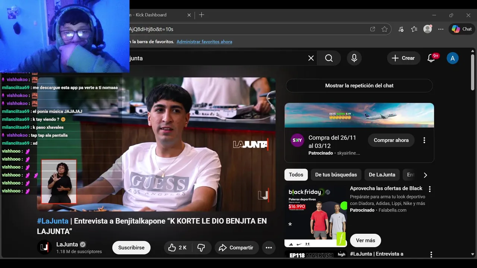477x268 pixels.
Task: Click chat message 'tap tap ala pantalla'
Action: (x=49, y=135)
